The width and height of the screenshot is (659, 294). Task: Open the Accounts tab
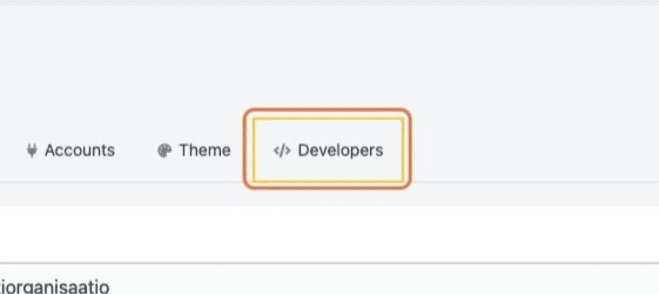[71, 151]
